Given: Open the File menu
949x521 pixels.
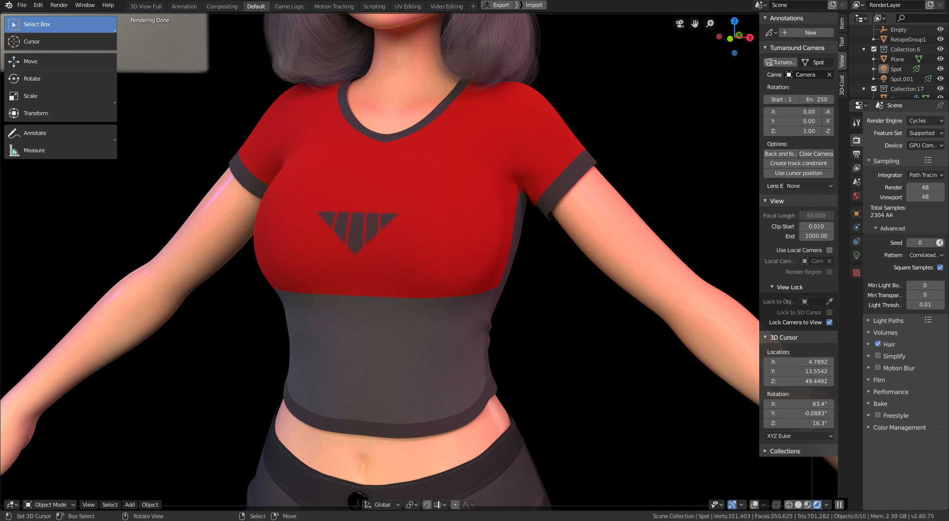Looking at the screenshot, I should pos(22,5).
